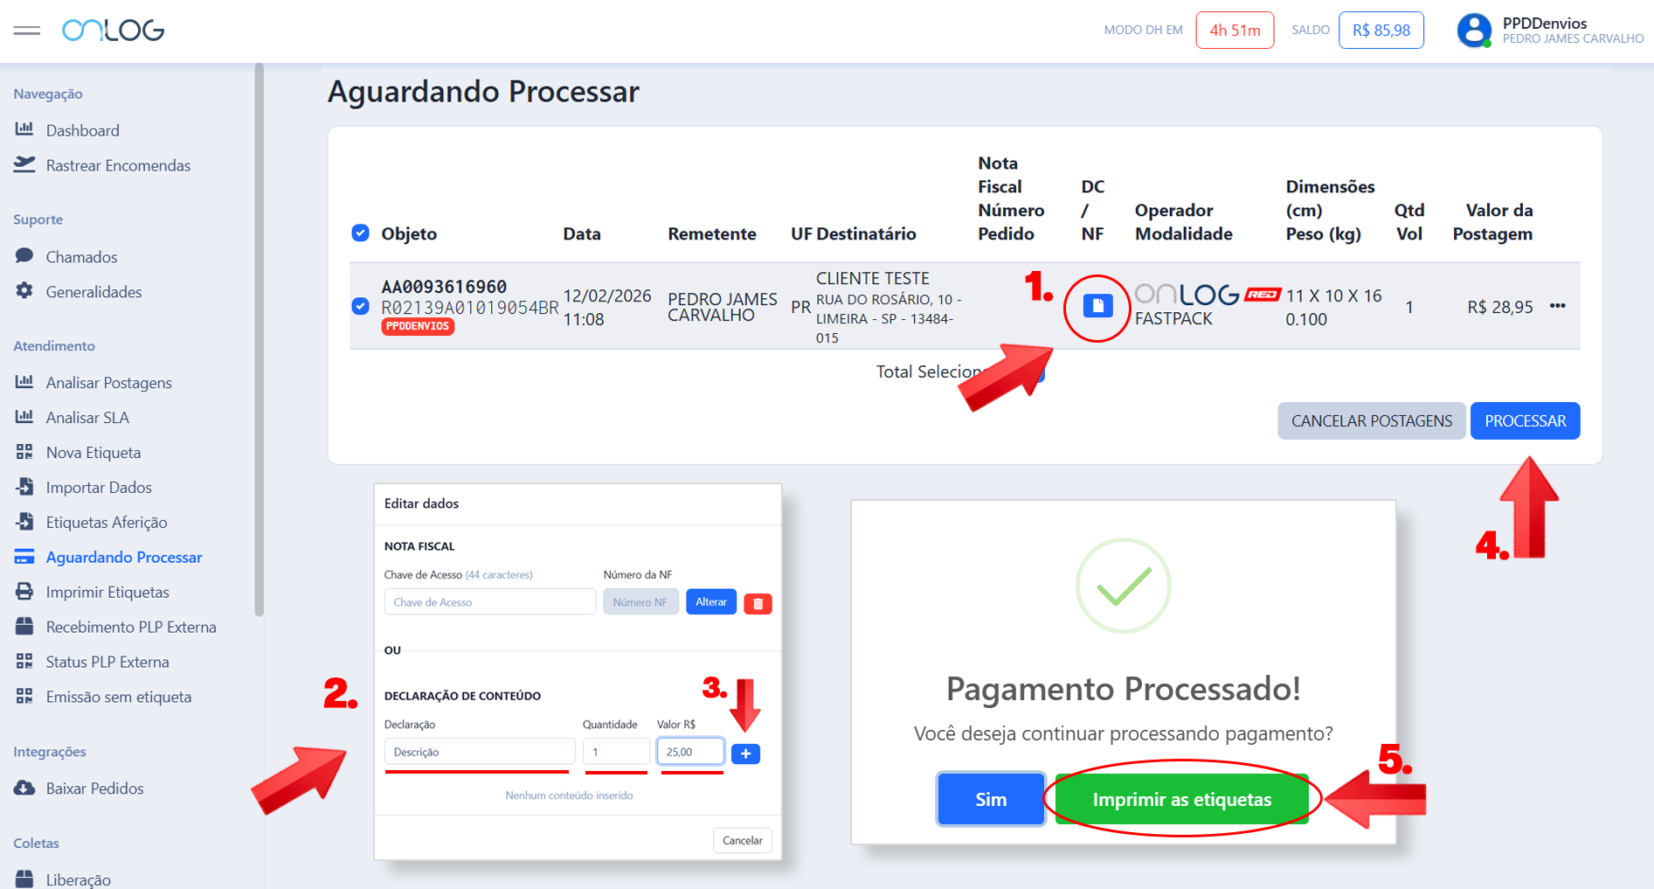Click the user profile avatar icon
1654x889 pixels.
click(x=1473, y=31)
